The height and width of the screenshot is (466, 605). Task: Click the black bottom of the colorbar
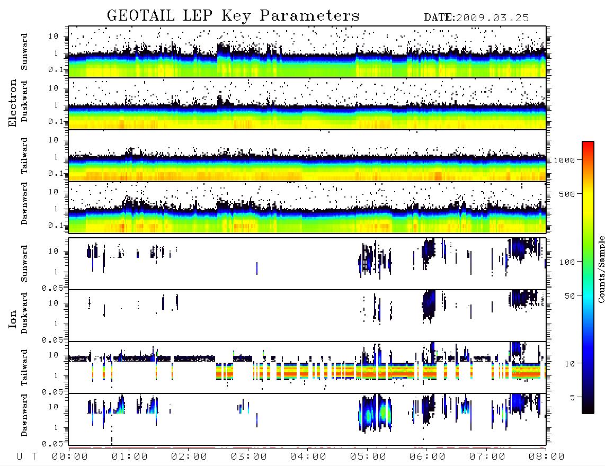[588, 409]
